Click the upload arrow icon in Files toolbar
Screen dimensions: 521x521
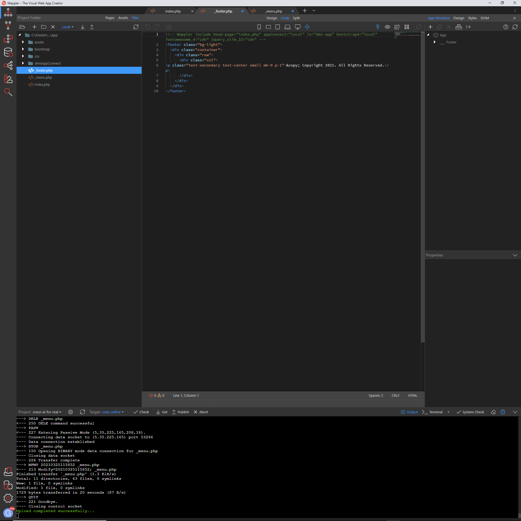click(x=92, y=27)
